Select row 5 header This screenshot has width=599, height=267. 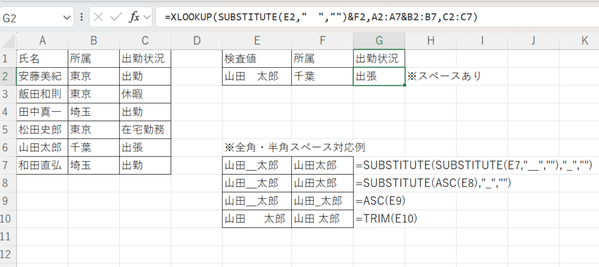click(8, 130)
